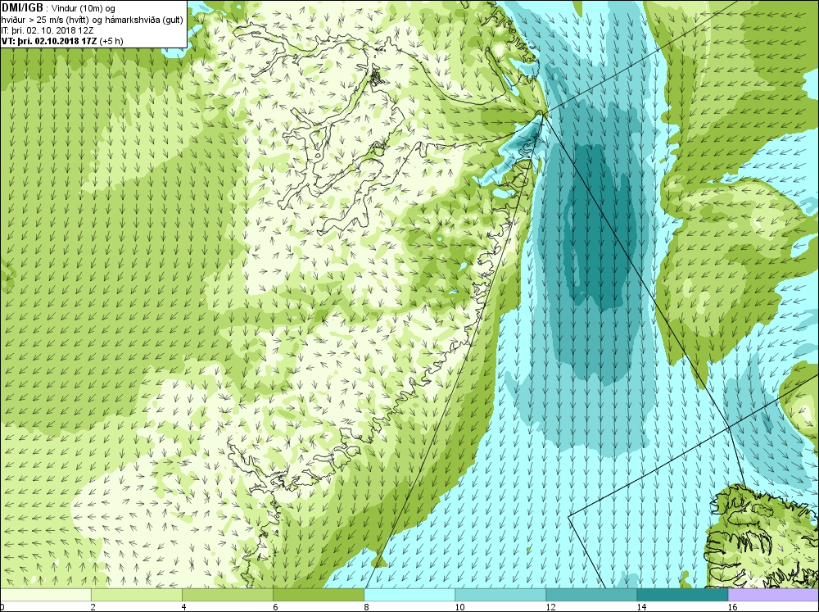Screen dimensions: 819x612
Task: Click the 8–10 m/s pale cyan swatch
Action: pyautogui.click(x=409, y=595)
